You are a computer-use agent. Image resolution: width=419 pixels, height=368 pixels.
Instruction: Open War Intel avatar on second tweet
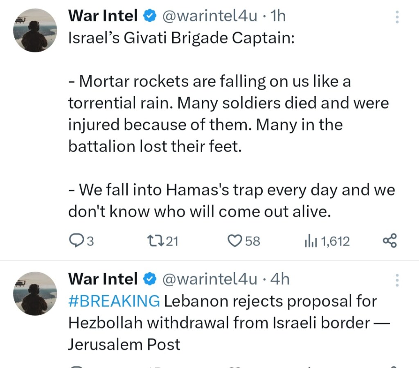35,293
